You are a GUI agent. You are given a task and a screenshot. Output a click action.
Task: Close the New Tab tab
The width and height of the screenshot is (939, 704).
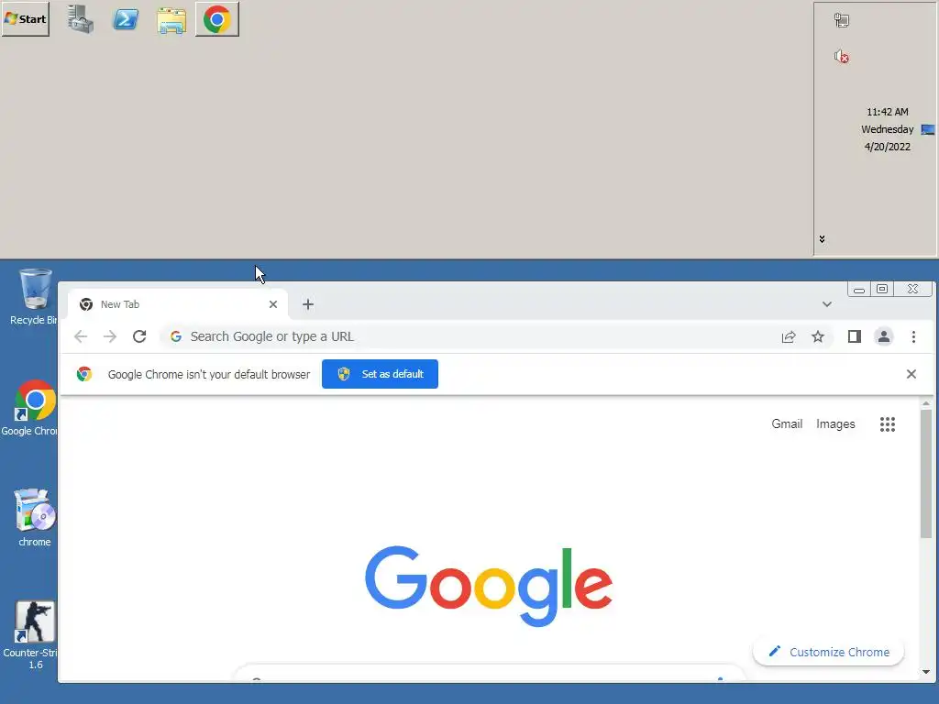point(273,304)
